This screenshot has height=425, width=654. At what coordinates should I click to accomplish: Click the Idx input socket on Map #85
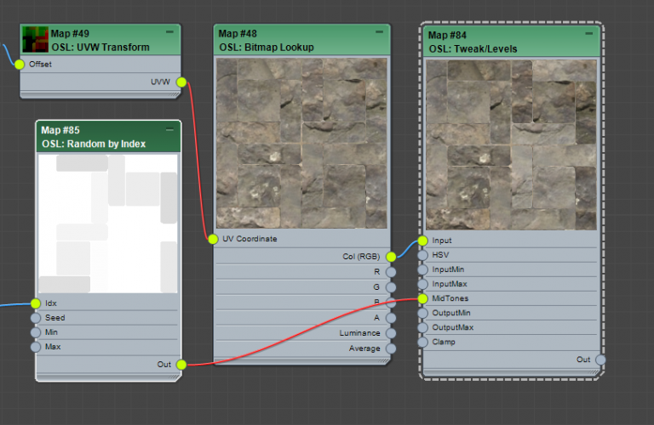click(x=36, y=303)
